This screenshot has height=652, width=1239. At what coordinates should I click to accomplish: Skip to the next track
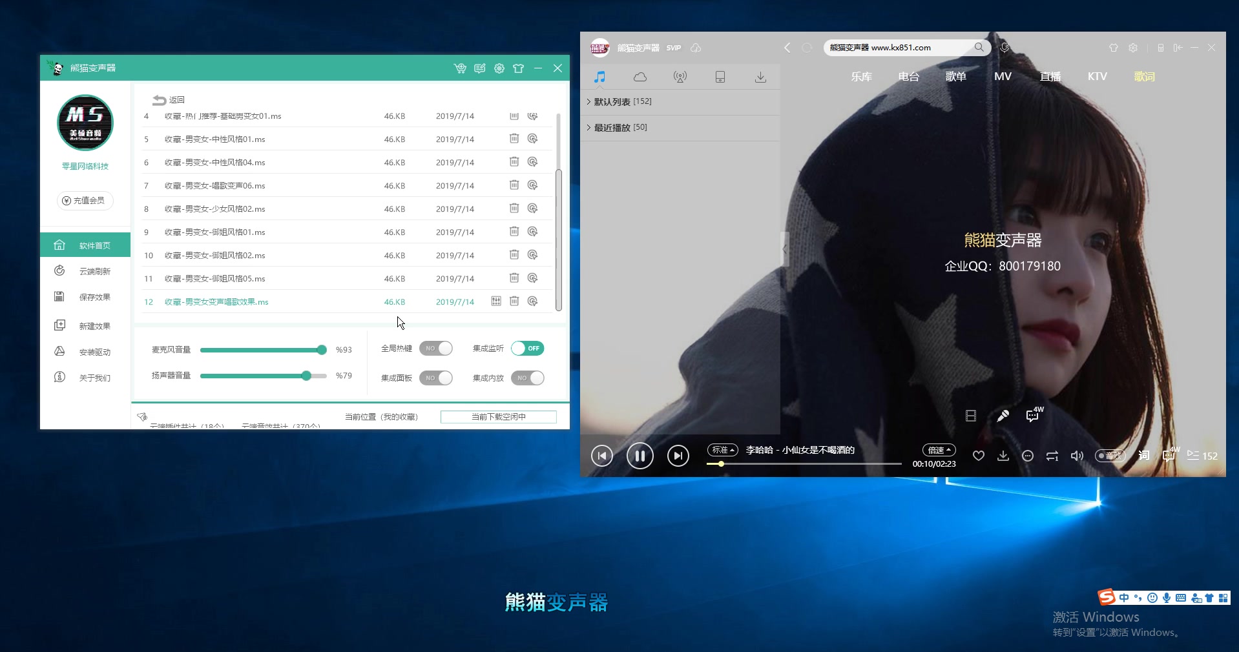coord(678,456)
